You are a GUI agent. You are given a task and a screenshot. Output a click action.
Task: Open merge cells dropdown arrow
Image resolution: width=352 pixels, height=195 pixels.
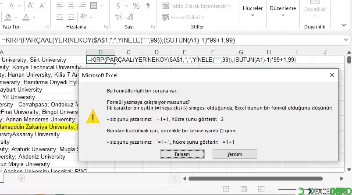click(x=102, y=6)
